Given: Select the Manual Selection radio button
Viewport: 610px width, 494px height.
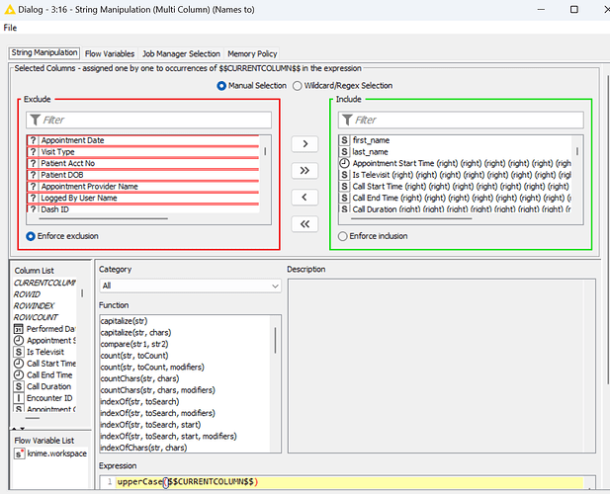Looking at the screenshot, I should click(x=222, y=86).
